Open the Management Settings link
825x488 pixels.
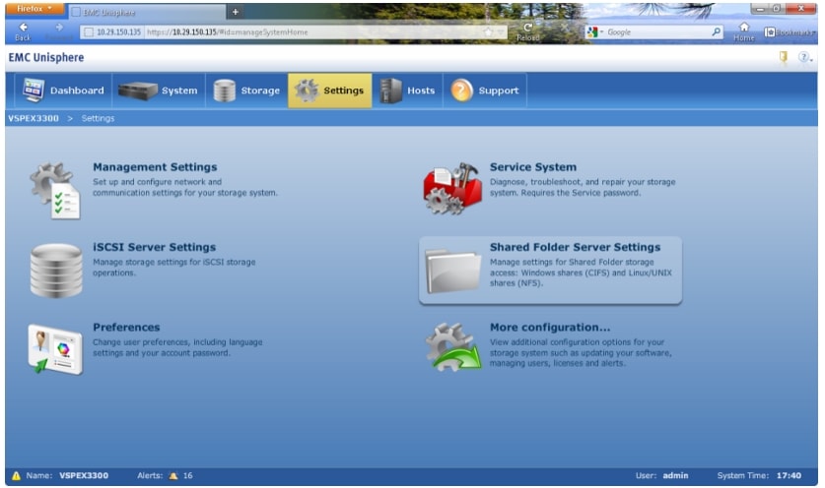(155, 167)
